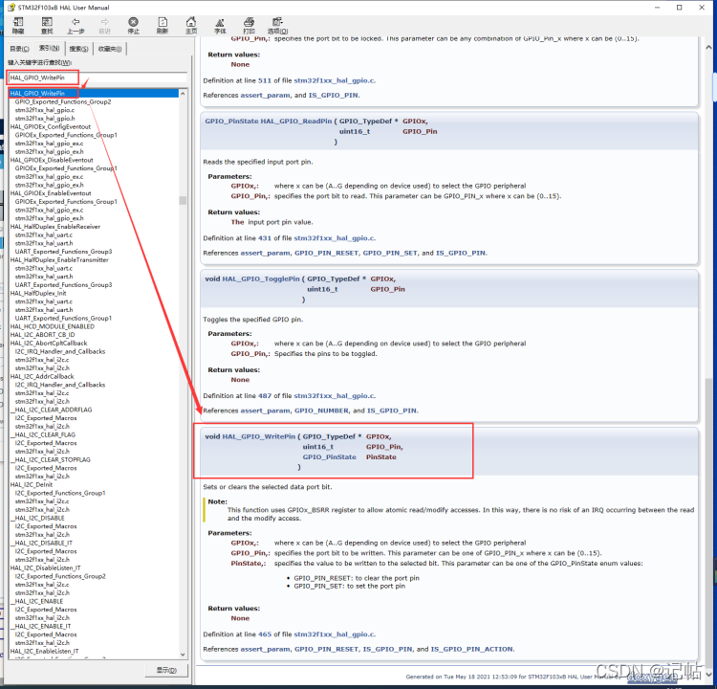Select HAL_I2C_ABORT_CB_ID index entry
The image size is (717, 689).
click(42, 335)
